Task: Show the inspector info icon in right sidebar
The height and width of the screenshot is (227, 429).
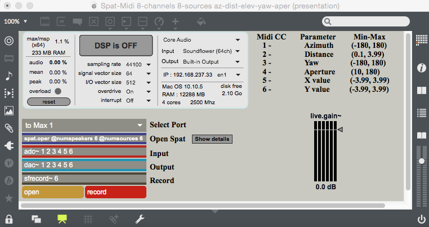Action: coord(421,68)
